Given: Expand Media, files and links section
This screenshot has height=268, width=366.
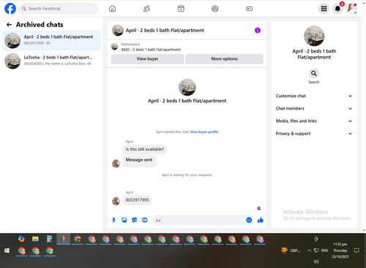Looking at the screenshot, I should pos(314,121).
